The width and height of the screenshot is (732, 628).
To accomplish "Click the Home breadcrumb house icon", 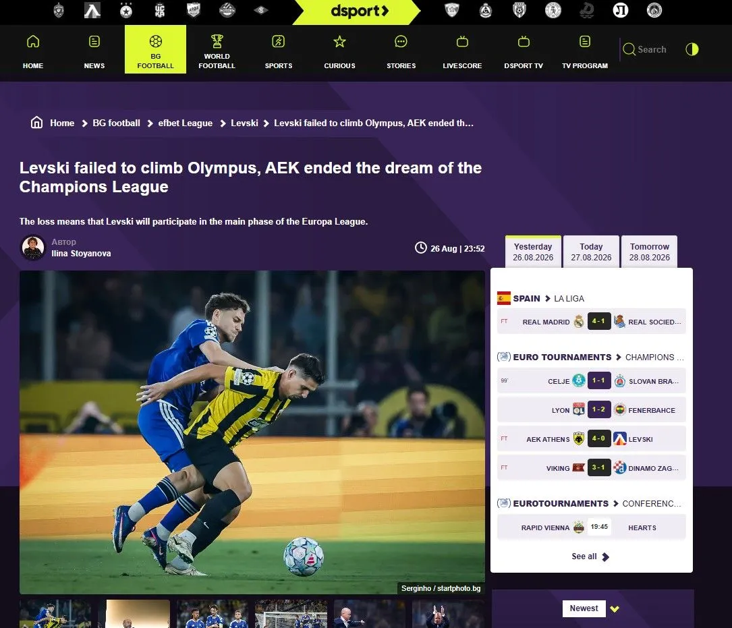I will (36, 122).
